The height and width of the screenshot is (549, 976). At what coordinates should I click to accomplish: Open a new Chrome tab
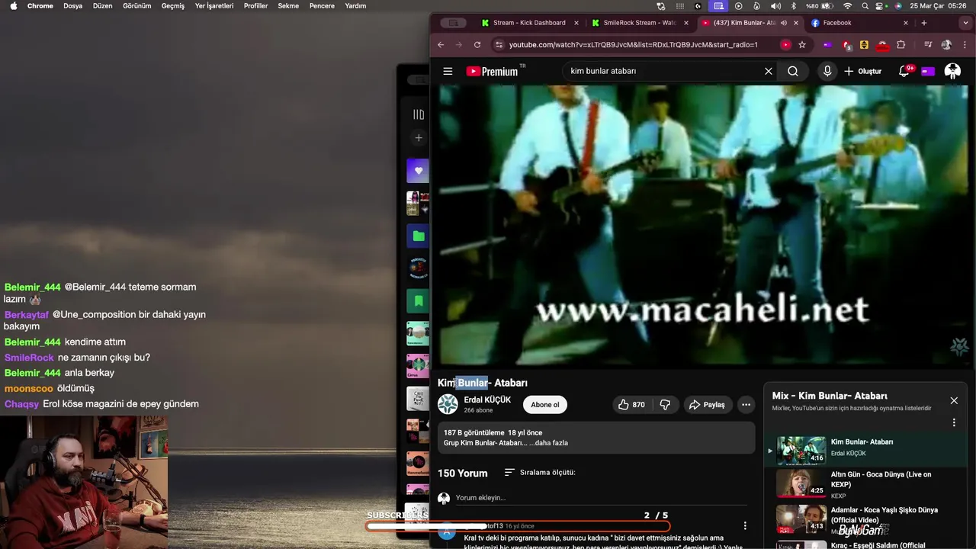click(x=924, y=23)
